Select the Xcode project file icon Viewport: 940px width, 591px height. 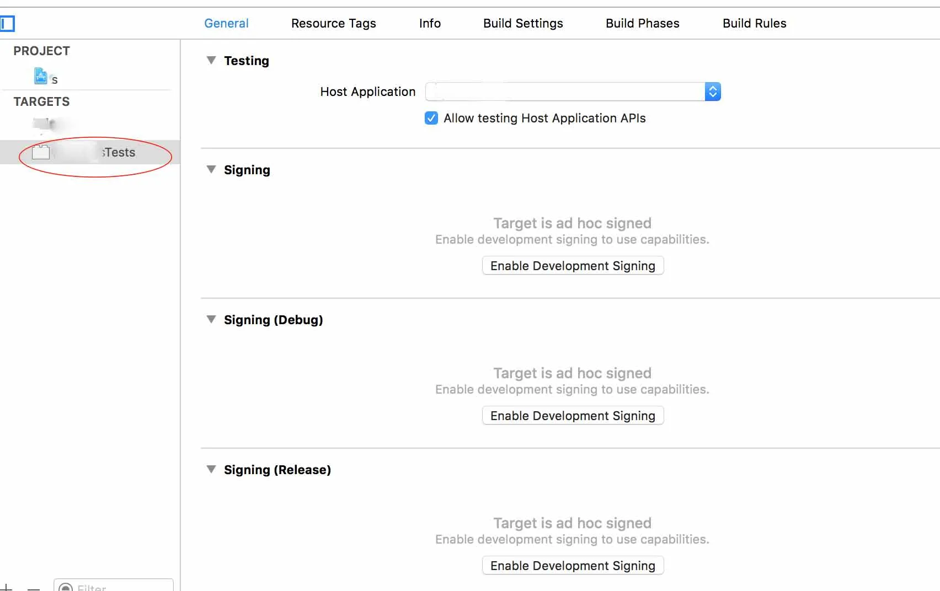41,76
